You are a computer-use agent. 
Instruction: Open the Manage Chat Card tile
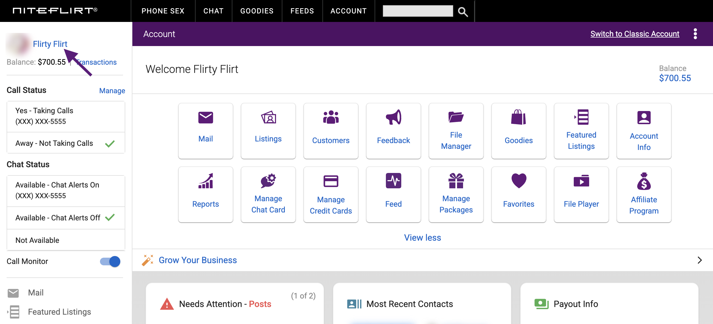[x=268, y=194]
